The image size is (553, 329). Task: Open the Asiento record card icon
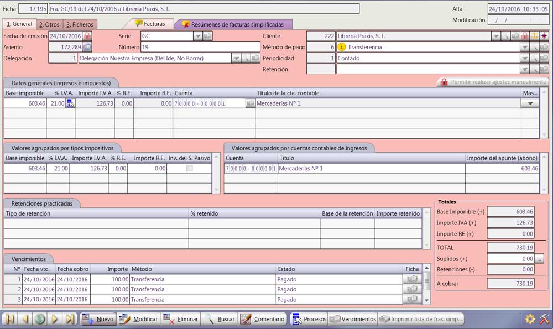(x=87, y=47)
